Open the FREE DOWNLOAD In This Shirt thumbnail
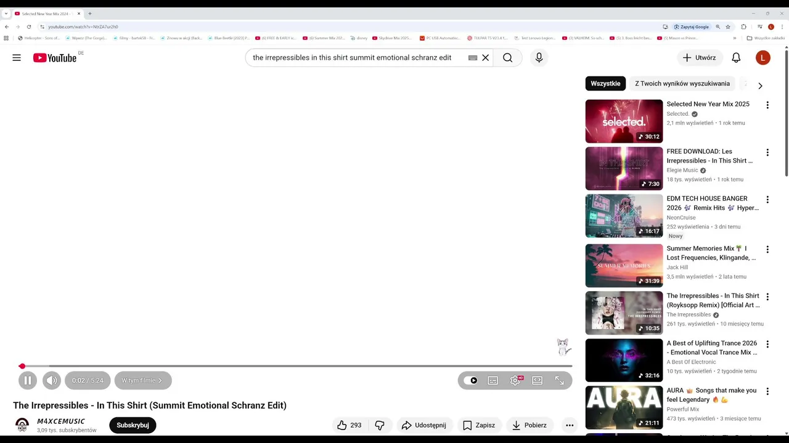789x443 pixels. (x=624, y=169)
